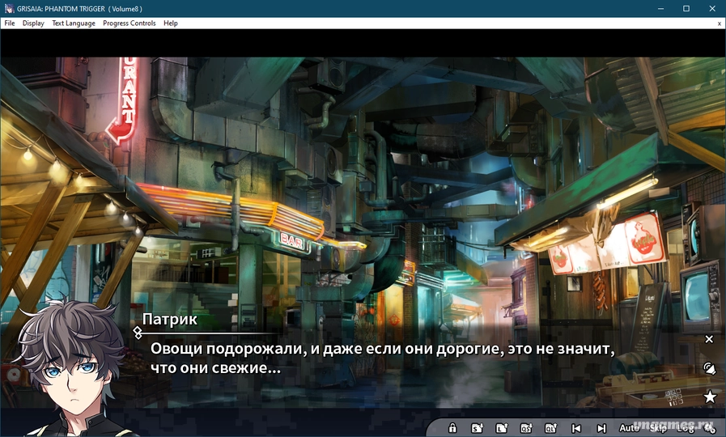Image resolution: width=726 pixels, height=437 pixels.
Task: Open the backlog with Log
Action: [686, 428]
